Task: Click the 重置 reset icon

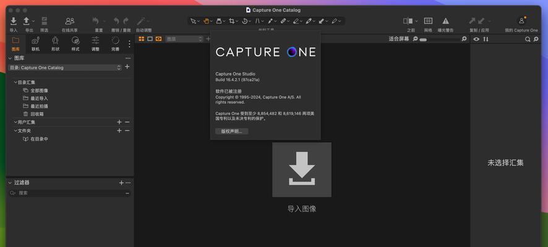Action: click(x=96, y=21)
